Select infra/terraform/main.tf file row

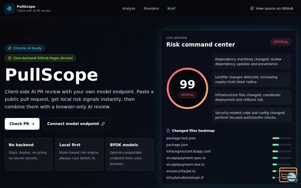point(229,177)
